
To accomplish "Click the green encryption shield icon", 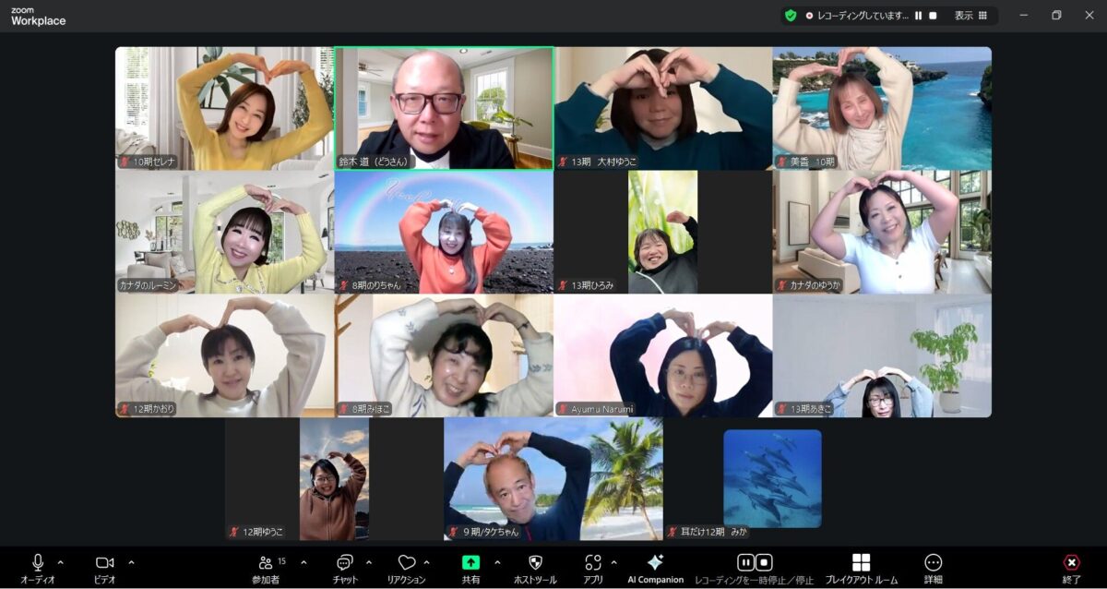I will (x=791, y=16).
